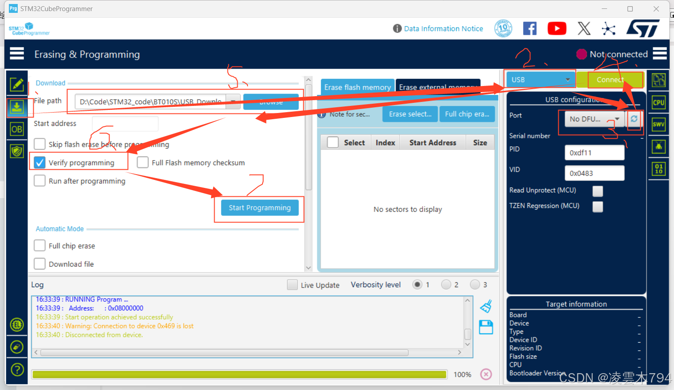
Task: Open the Help question mark icon
Action: pos(17,369)
